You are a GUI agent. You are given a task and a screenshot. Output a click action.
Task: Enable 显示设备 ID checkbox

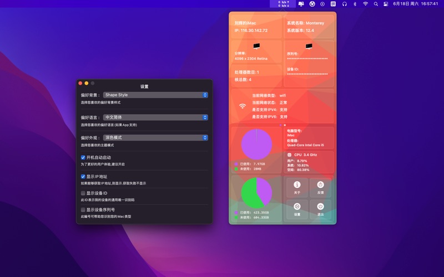click(x=83, y=193)
